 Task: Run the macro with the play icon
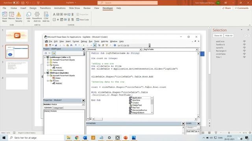[x=84, y=45]
